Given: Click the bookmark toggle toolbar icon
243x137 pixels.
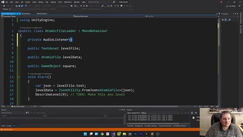Looking at the screenshot, I should [x=121, y=6].
